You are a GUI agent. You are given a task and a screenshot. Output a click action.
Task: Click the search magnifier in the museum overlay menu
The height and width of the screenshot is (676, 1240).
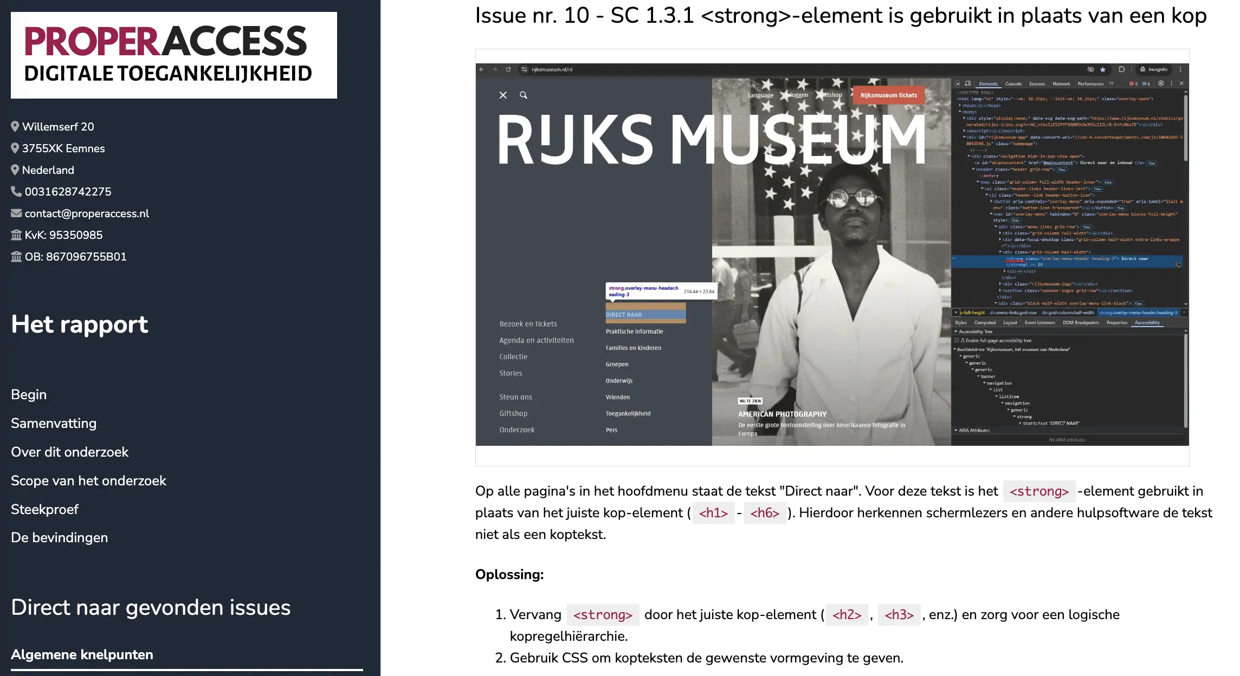(x=523, y=95)
